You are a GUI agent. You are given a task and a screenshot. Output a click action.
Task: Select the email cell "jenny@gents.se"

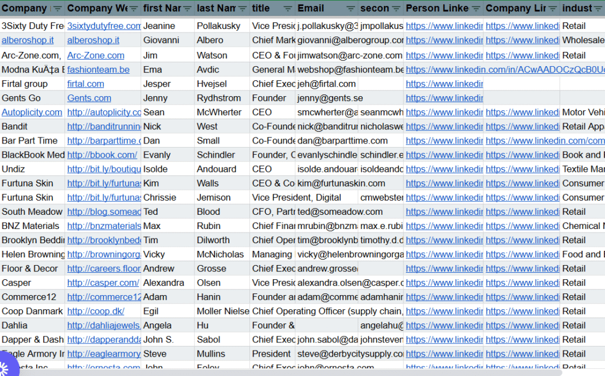click(327, 99)
